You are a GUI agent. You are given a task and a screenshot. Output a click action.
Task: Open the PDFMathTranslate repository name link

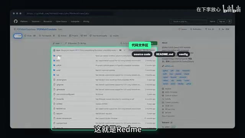[47, 29]
